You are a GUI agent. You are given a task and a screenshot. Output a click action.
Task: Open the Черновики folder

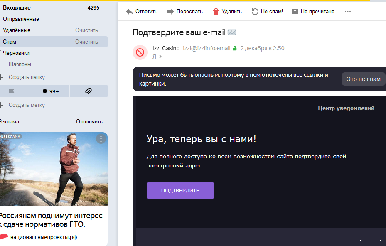pyautogui.click(x=16, y=53)
